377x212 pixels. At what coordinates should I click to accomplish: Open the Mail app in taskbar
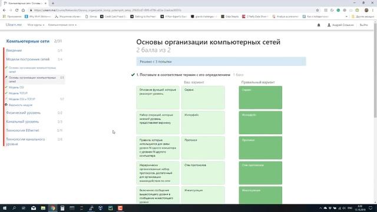[34, 208]
